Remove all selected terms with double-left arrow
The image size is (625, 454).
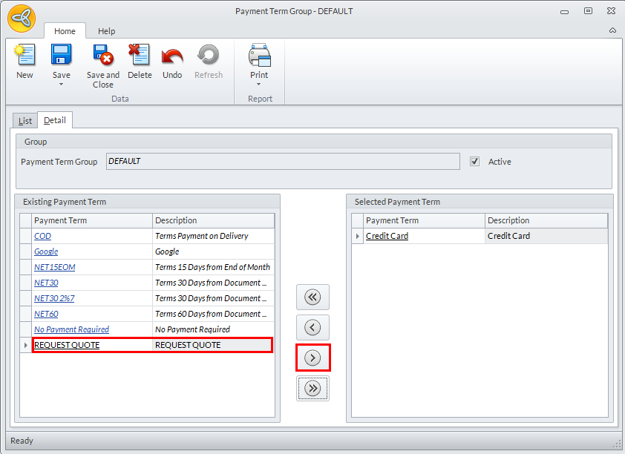(312, 297)
